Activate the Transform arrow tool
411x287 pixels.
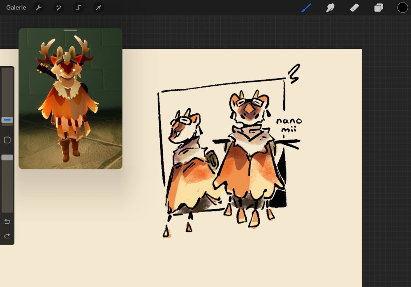point(98,8)
